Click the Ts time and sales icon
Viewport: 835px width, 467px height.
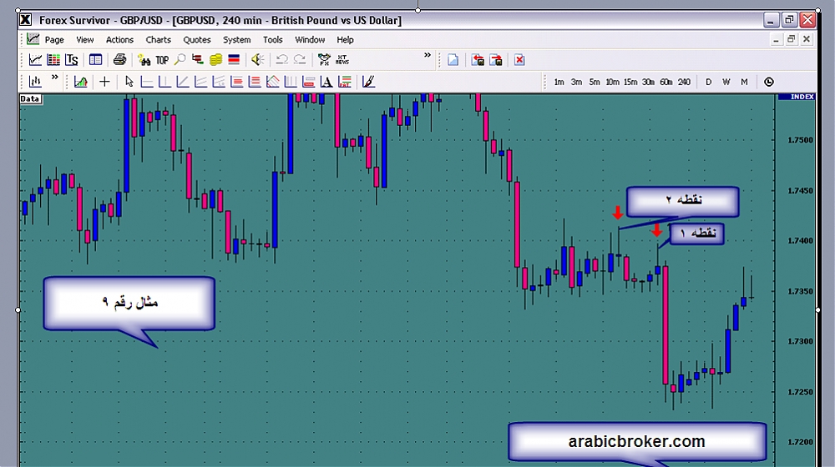click(x=72, y=59)
